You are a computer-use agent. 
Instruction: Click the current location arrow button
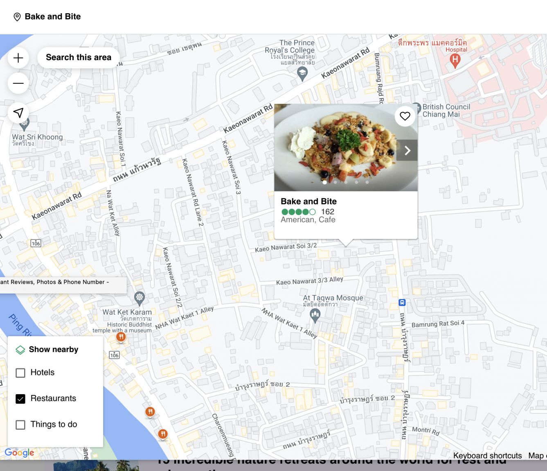click(18, 113)
